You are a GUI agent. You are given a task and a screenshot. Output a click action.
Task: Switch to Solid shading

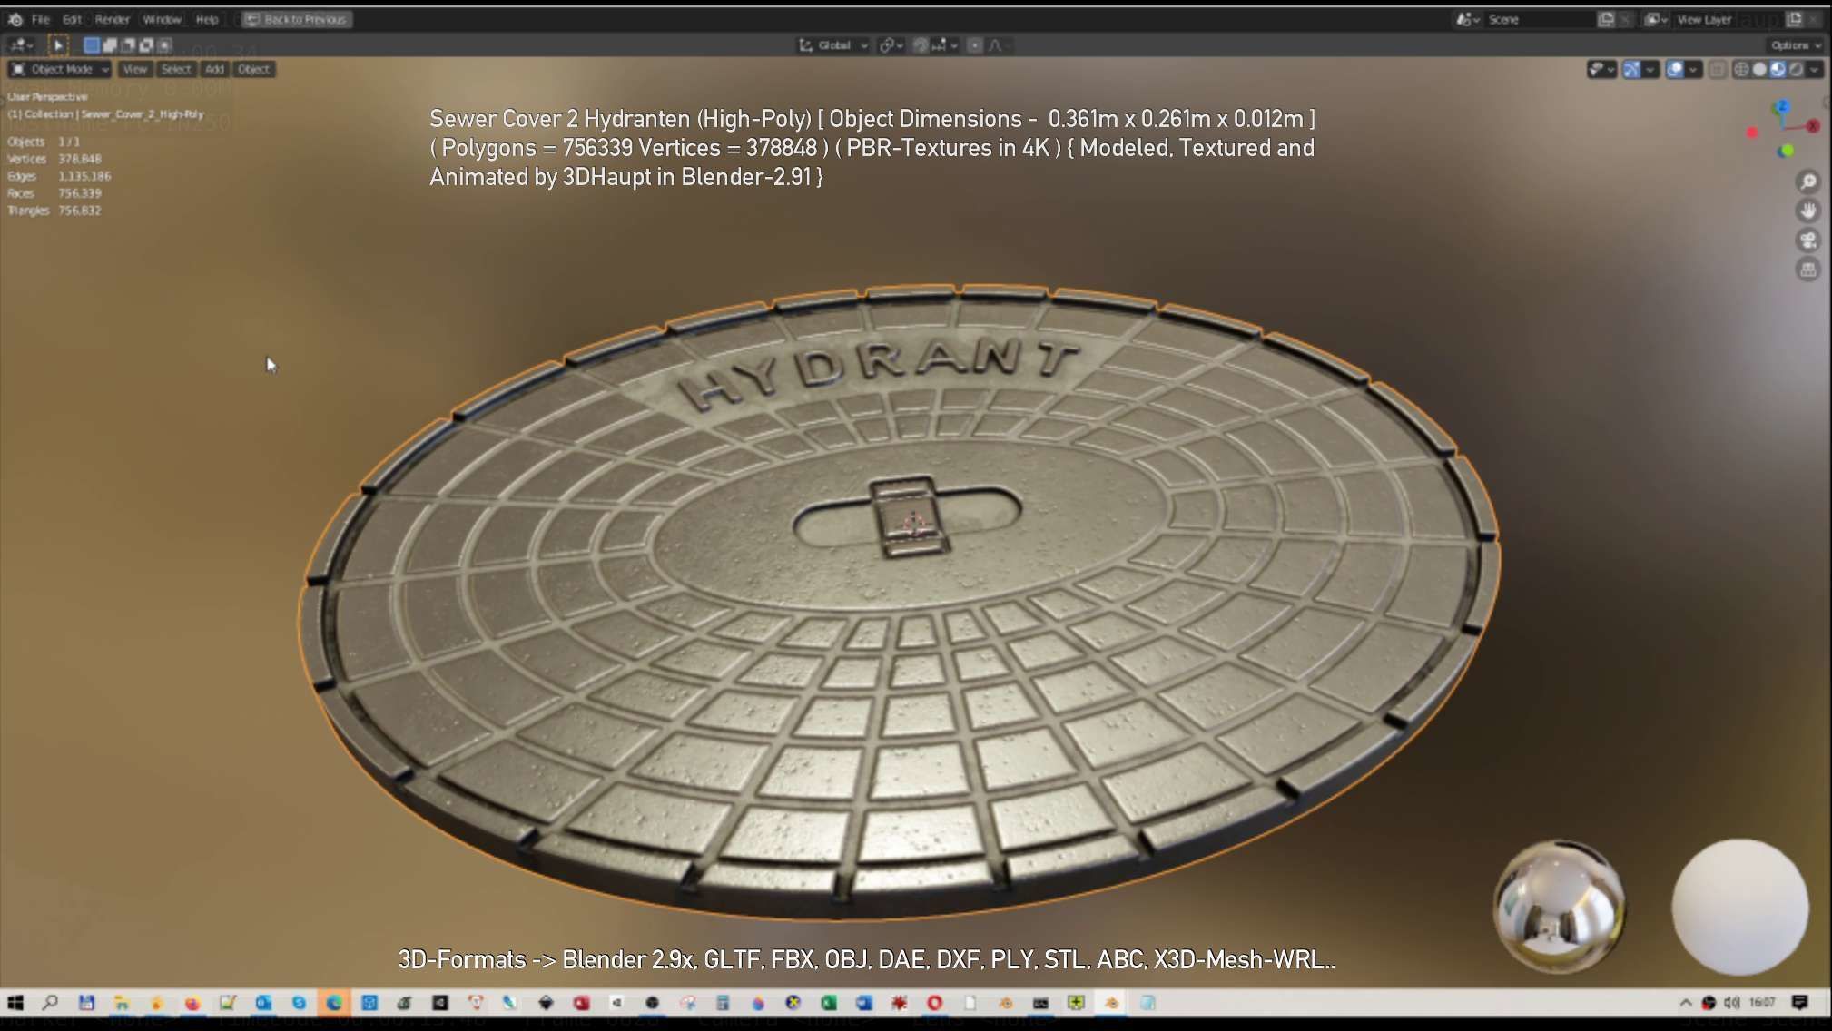click(1759, 69)
